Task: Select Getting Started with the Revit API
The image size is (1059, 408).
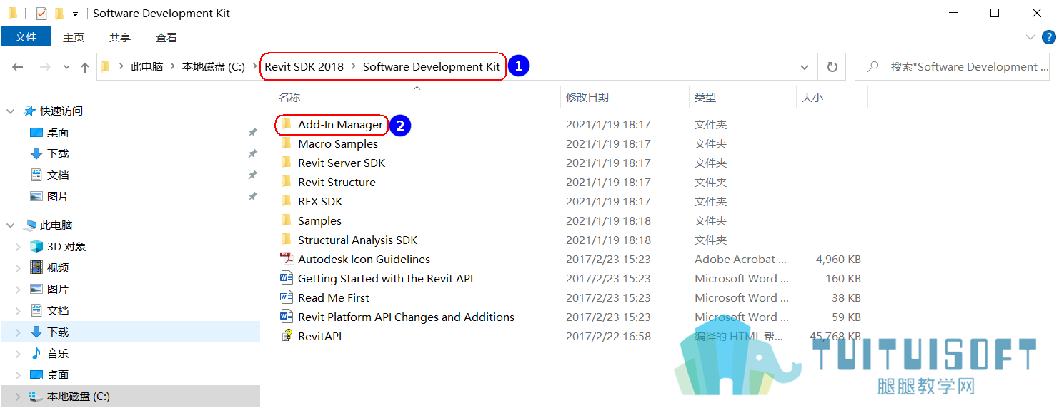Action: tap(385, 278)
